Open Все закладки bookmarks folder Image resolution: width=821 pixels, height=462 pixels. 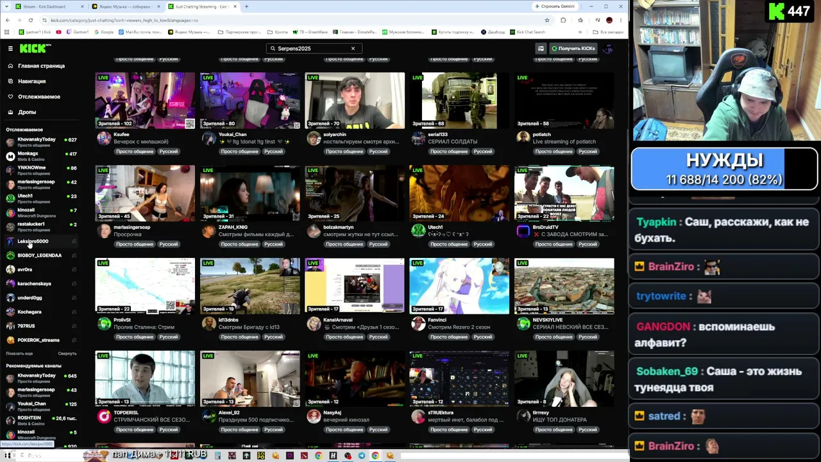(x=608, y=32)
